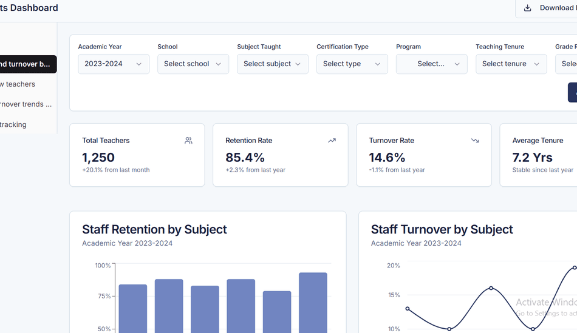Click the download arrow icon in the header

click(x=528, y=8)
